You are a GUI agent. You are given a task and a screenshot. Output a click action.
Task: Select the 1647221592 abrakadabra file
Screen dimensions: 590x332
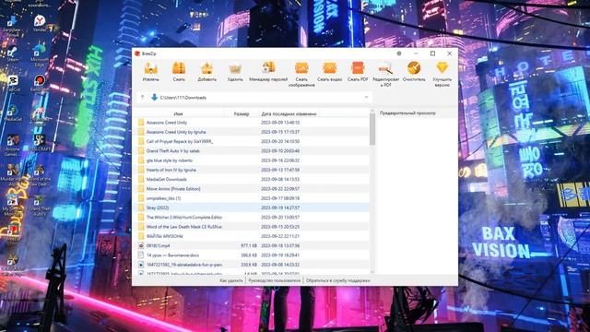point(252,265)
